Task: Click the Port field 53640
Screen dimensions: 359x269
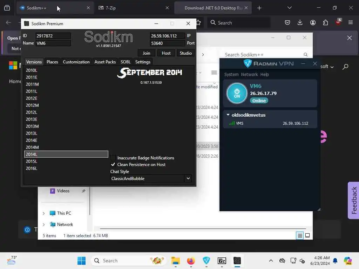Action: click(x=167, y=43)
